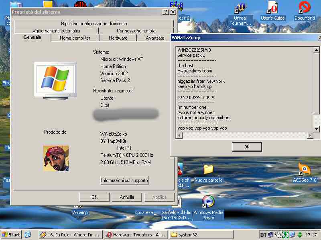Click the 'Ditta' company text
The image size is (321, 240).
[x=105, y=105]
